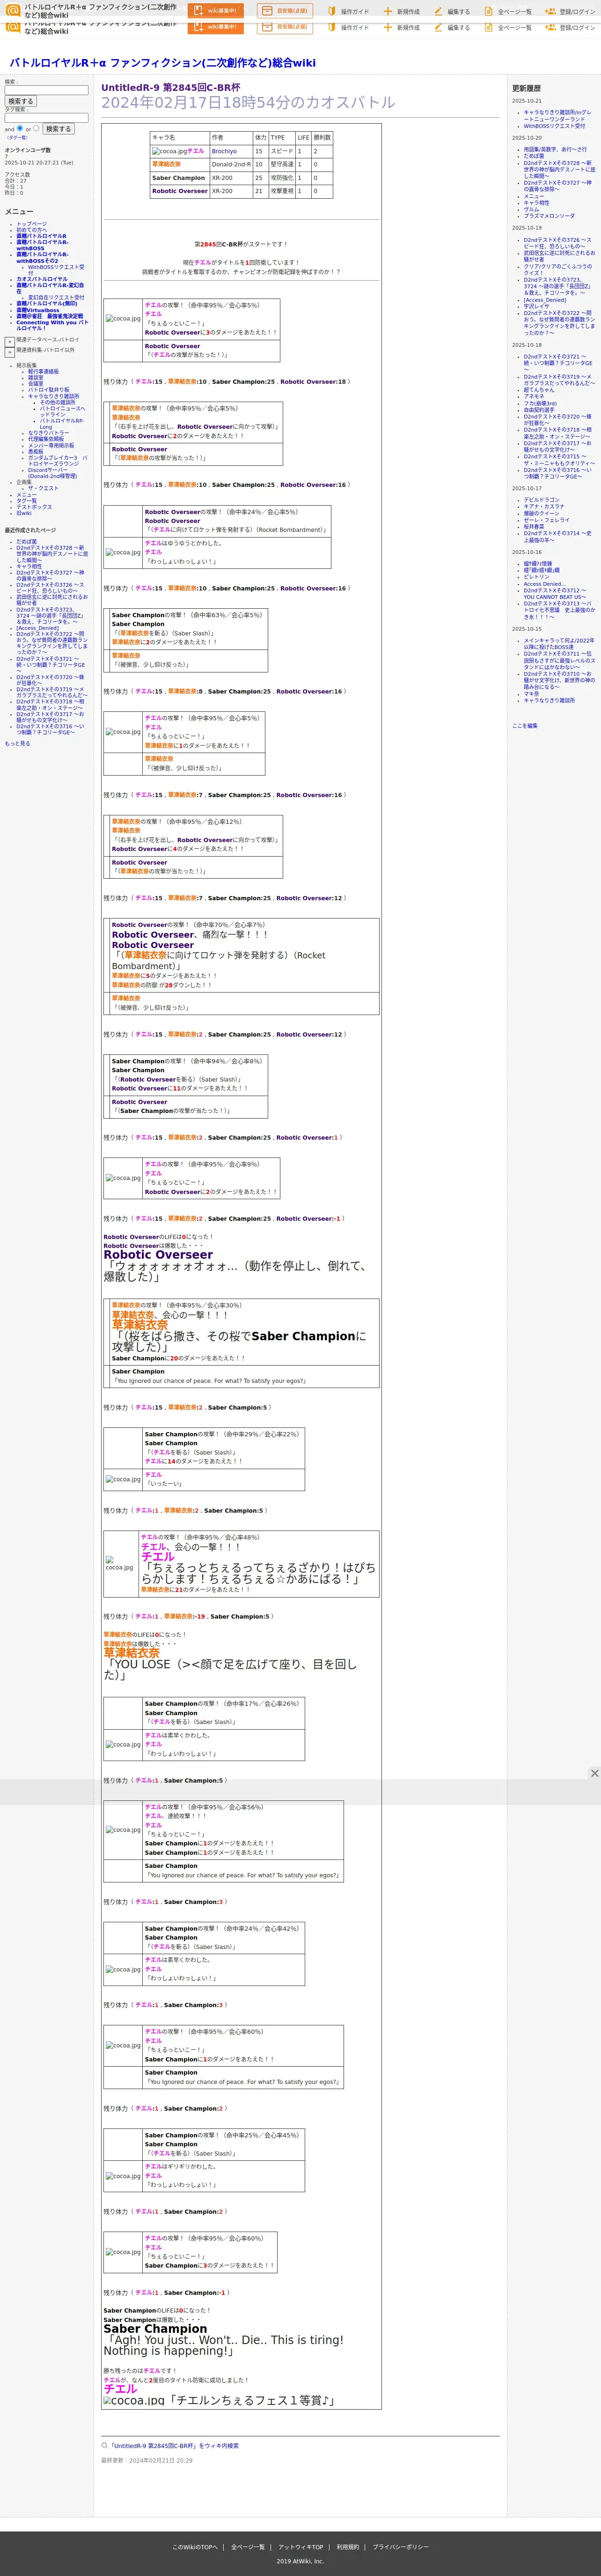
Task: Focus the 検索 keyword input field
Action: click(46, 90)
